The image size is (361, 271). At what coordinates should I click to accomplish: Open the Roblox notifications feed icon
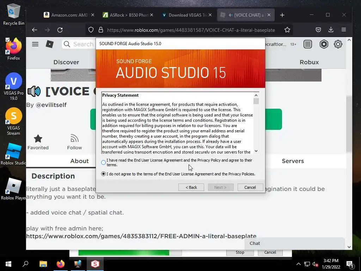(x=308, y=44)
